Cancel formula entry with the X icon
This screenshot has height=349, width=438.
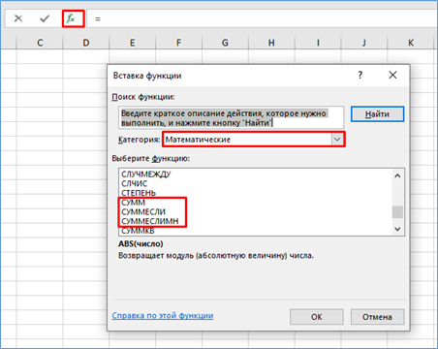tap(18, 18)
